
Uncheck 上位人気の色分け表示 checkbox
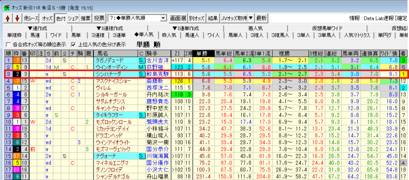(x=73, y=44)
